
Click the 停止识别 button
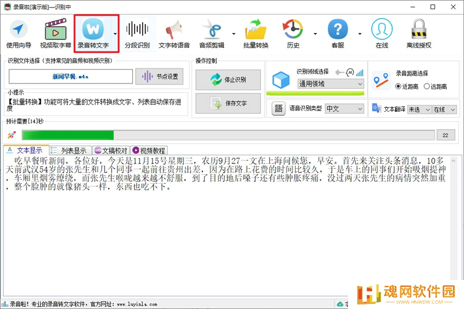coord(228,80)
